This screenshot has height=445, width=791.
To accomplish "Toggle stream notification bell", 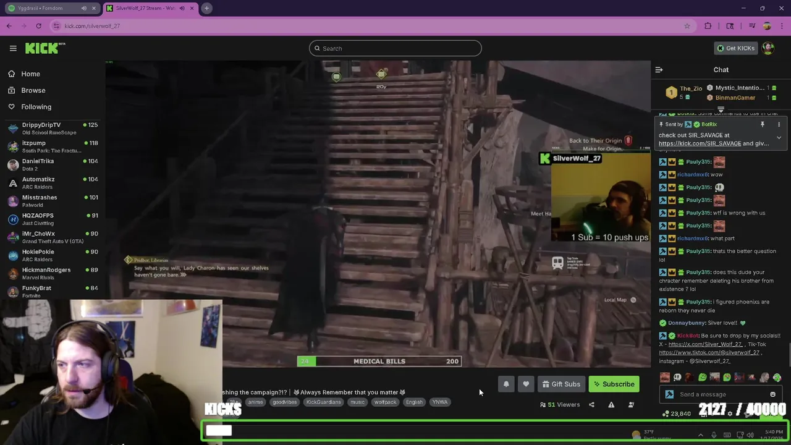I will (x=506, y=384).
